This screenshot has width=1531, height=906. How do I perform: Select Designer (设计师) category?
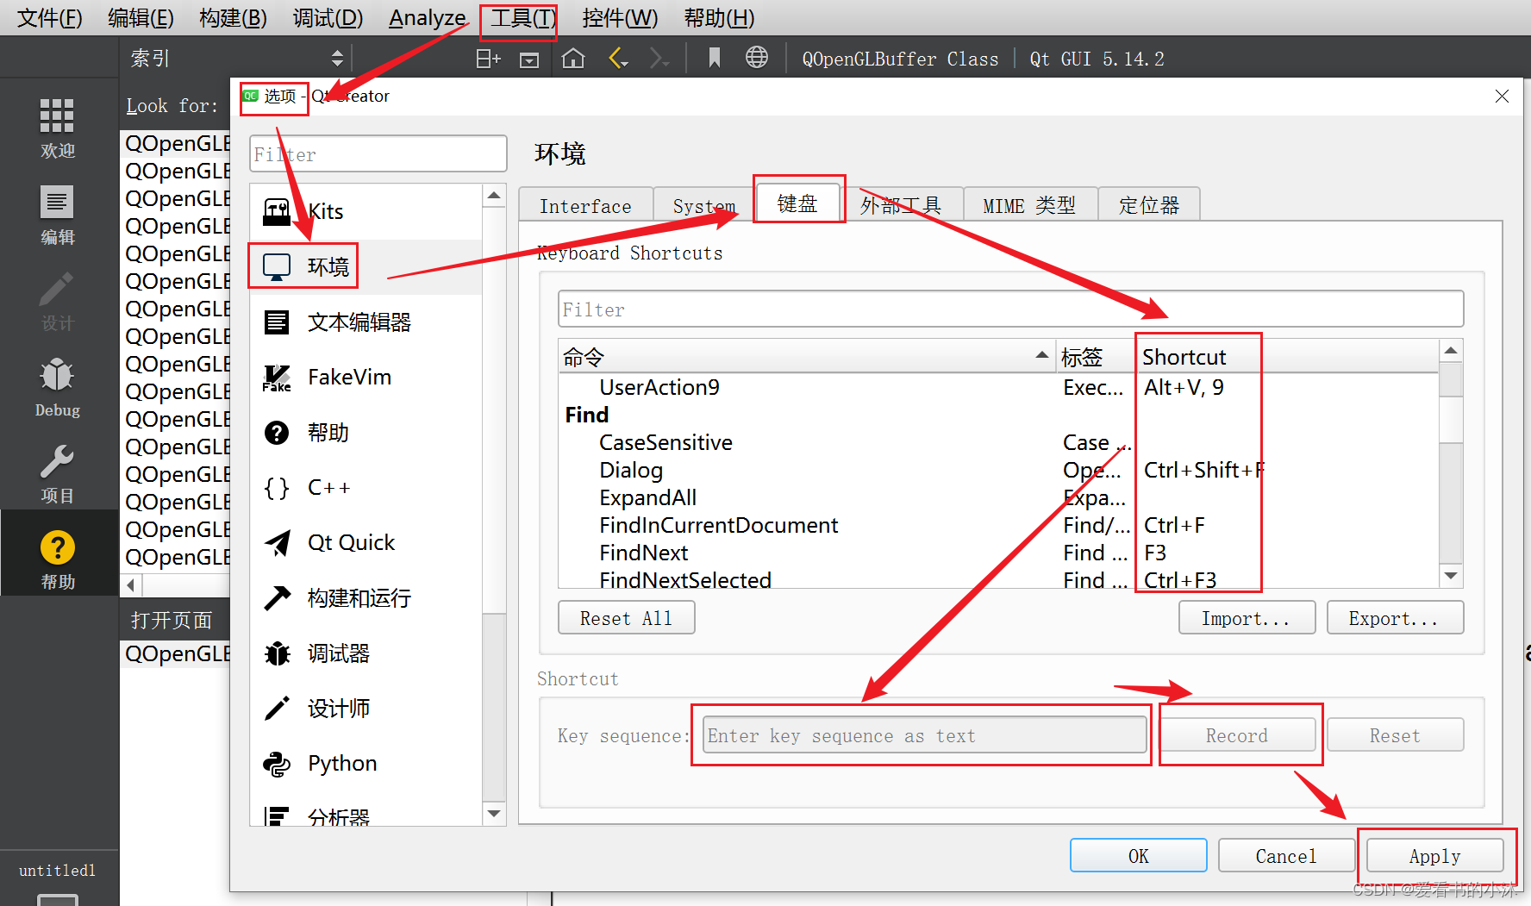[366, 708]
